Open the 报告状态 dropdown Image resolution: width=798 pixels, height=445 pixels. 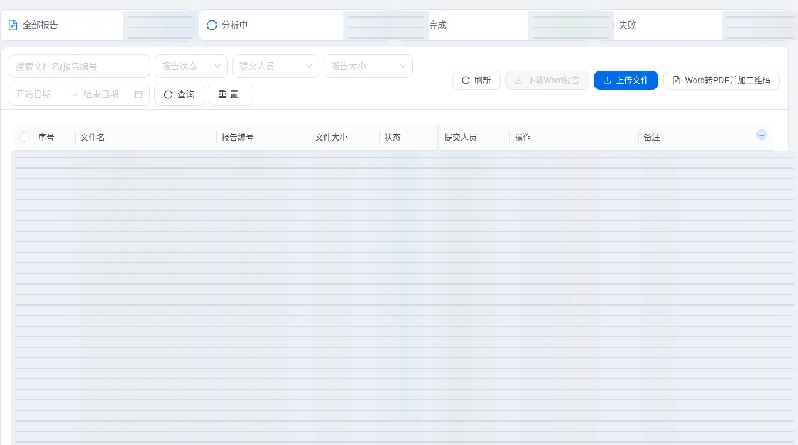(191, 66)
